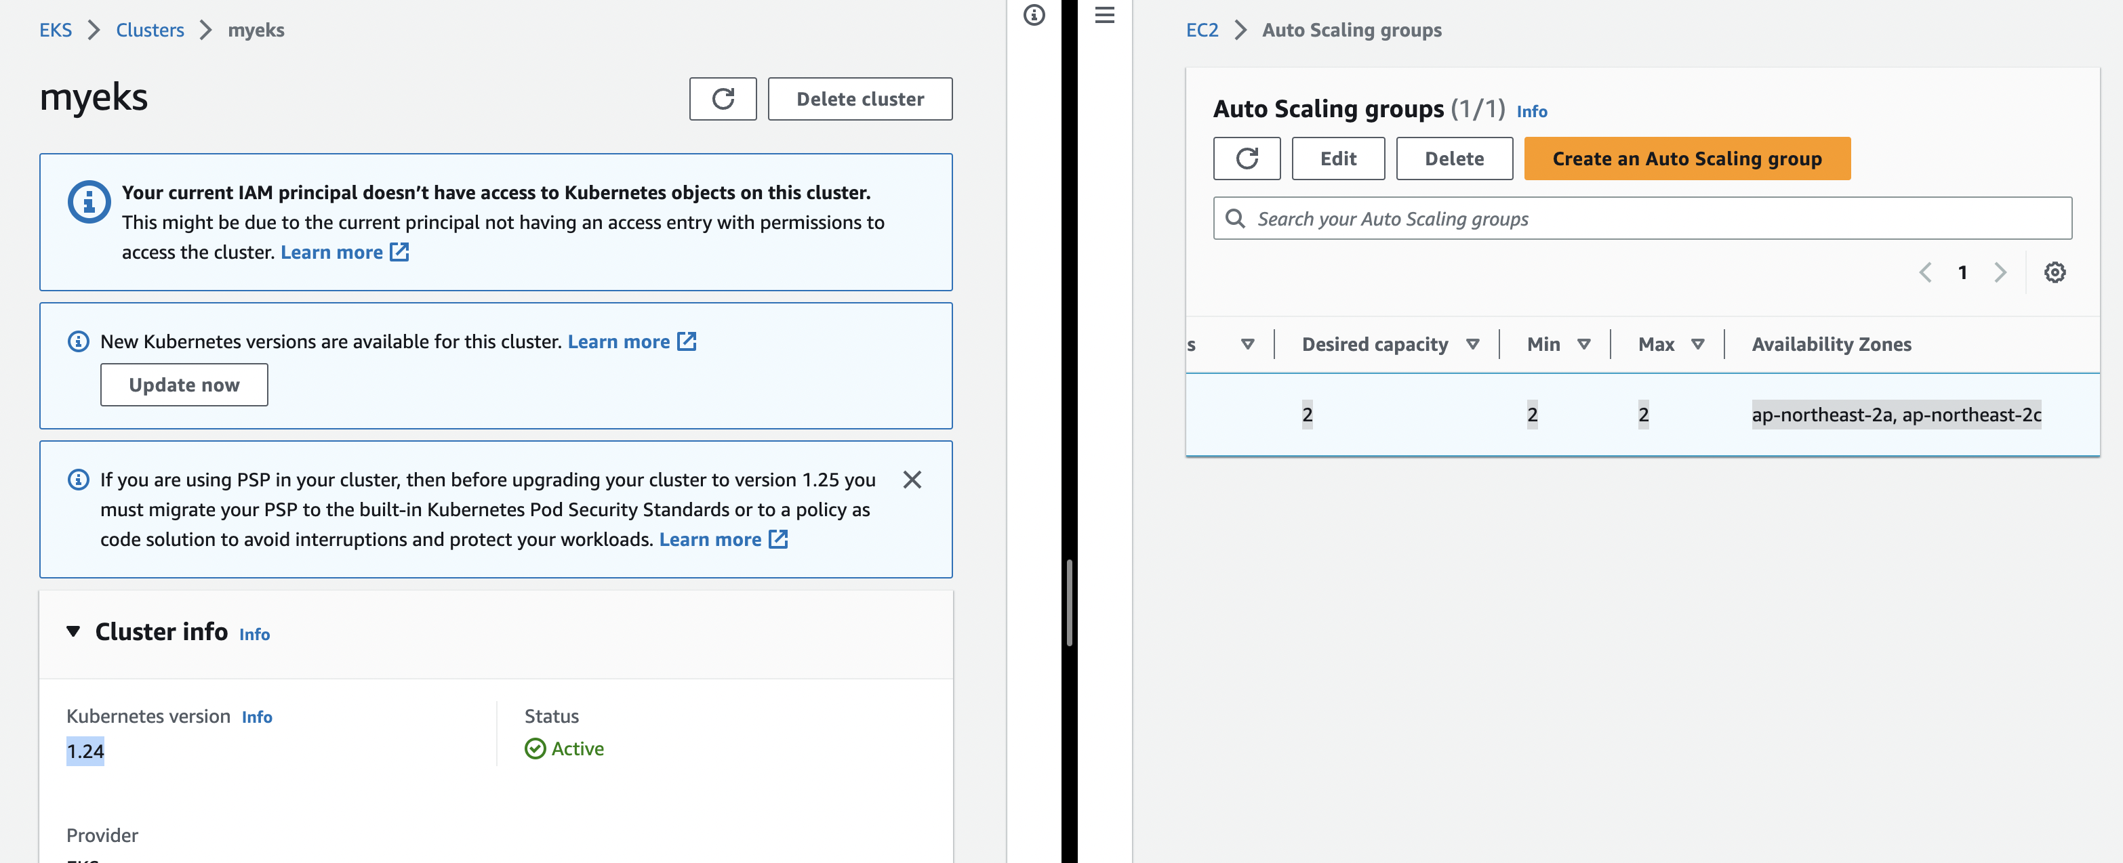Screen dimensions: 2123x863
Task: Focus the Auto Scaling groups search field
Action: click(x=1642, y=218)
